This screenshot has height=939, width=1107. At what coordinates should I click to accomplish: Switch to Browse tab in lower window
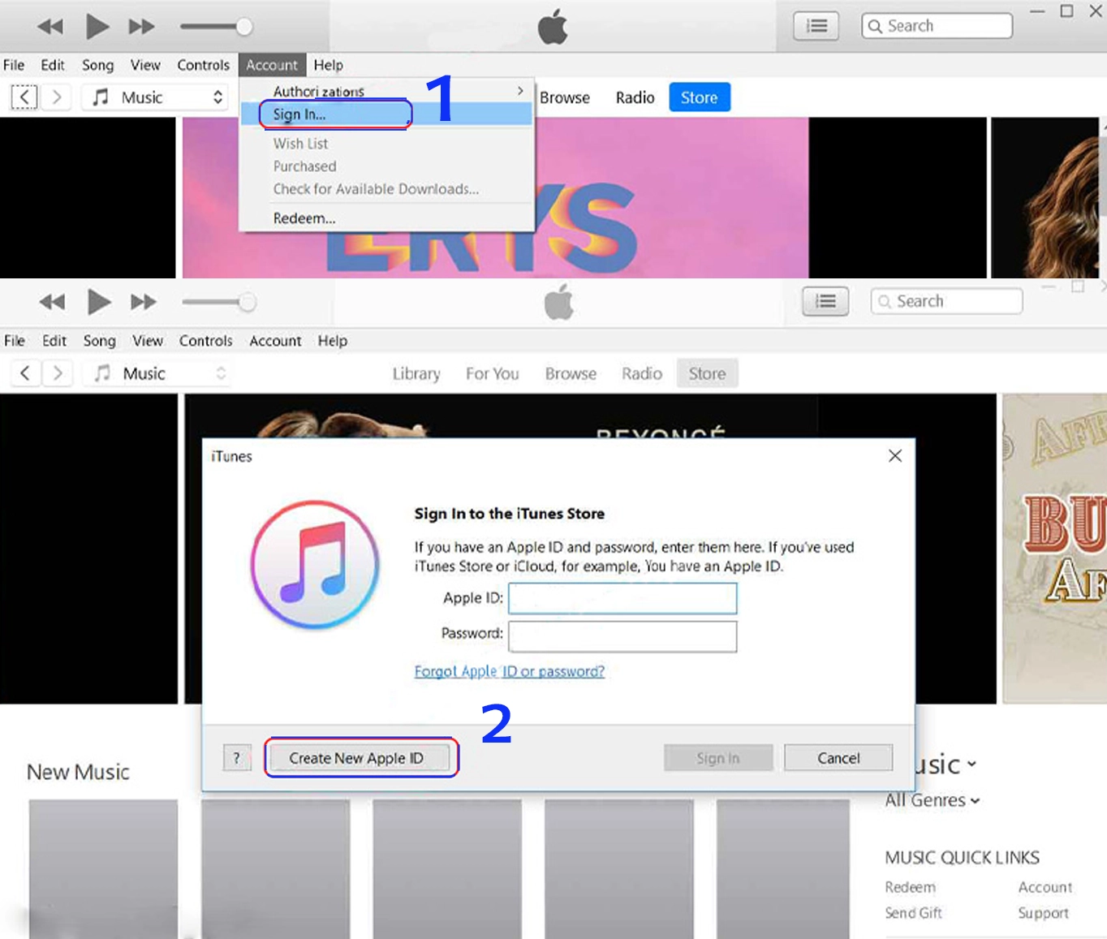coord(571,373)
